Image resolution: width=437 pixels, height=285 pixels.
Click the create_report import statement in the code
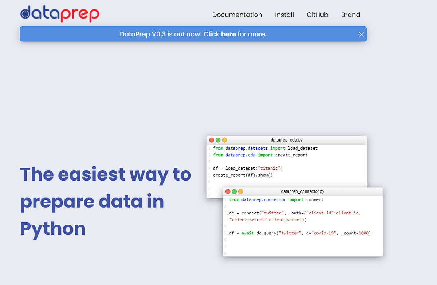260,155
